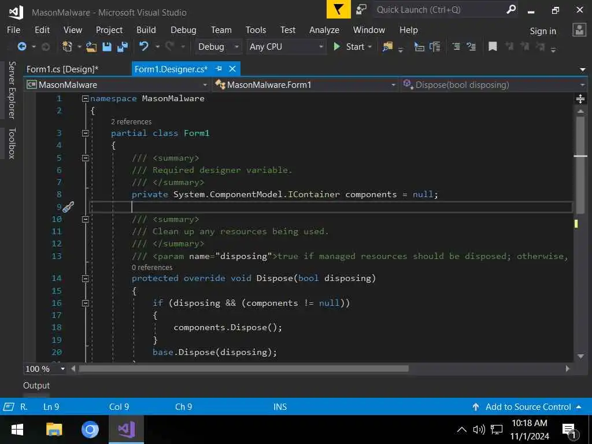This screenshot has width=592, height=444.
Task: Open File Explorer from the taskbar
Action: (54, 430)
